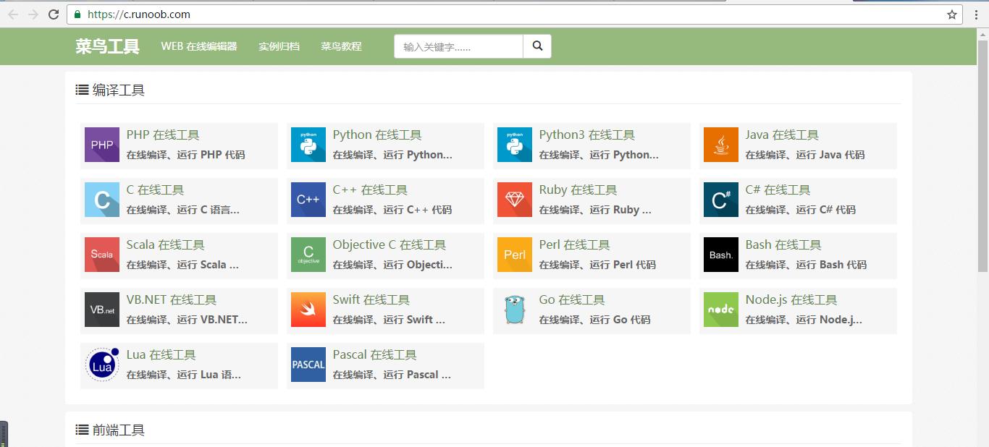Open the Go 在线工具 link
The width and height of the screenshot is (989, 447).
point(572,299)
